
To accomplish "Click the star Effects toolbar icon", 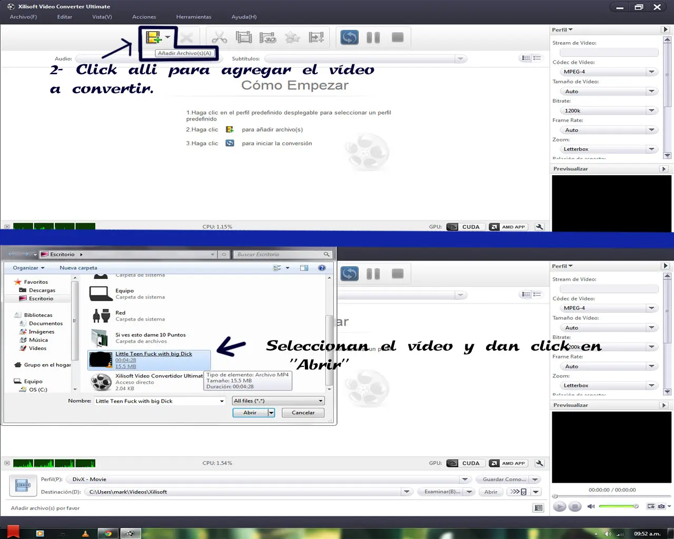I will click(292, 37).
